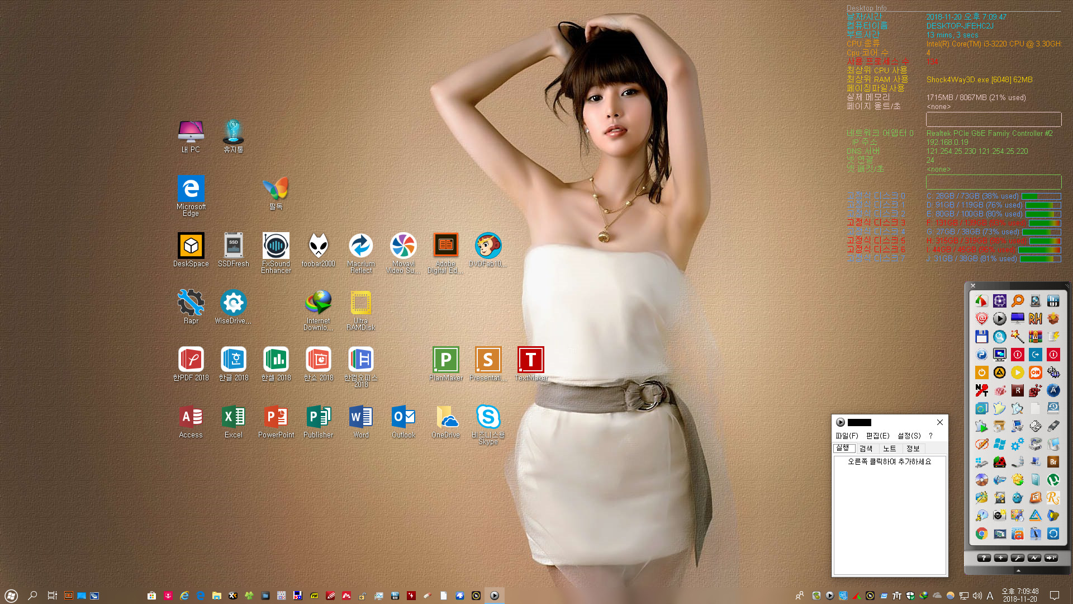Open DeskSpace desktop shortcut
Screen dimensions: 1073x604
[x=191, y=250]
